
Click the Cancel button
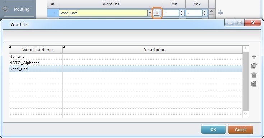coord(240,130)
